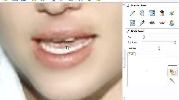Screen dimensions: 179x100
Task: Click the Brightness slider handle
Action: pos(175,42)
